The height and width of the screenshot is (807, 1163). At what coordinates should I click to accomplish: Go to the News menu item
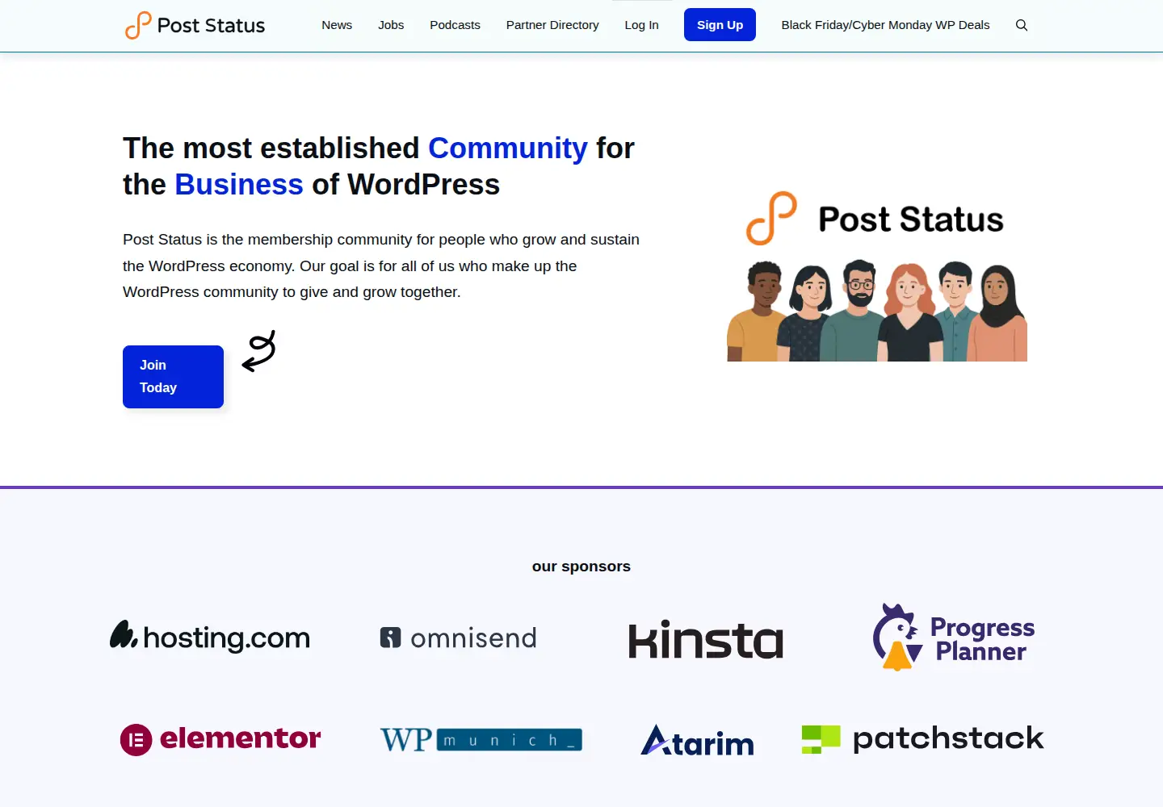tap(337, 25)
